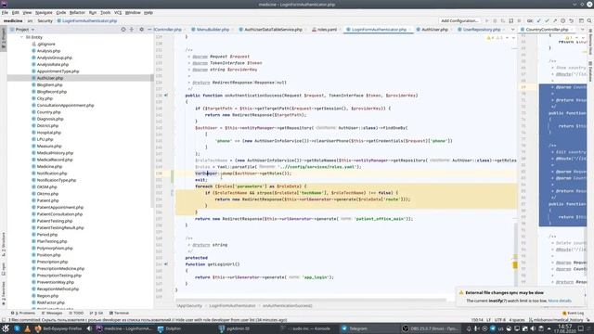Click the Git push arrow icon
Viewport: 594px width, 334px height.
click(x=555, y=20)
